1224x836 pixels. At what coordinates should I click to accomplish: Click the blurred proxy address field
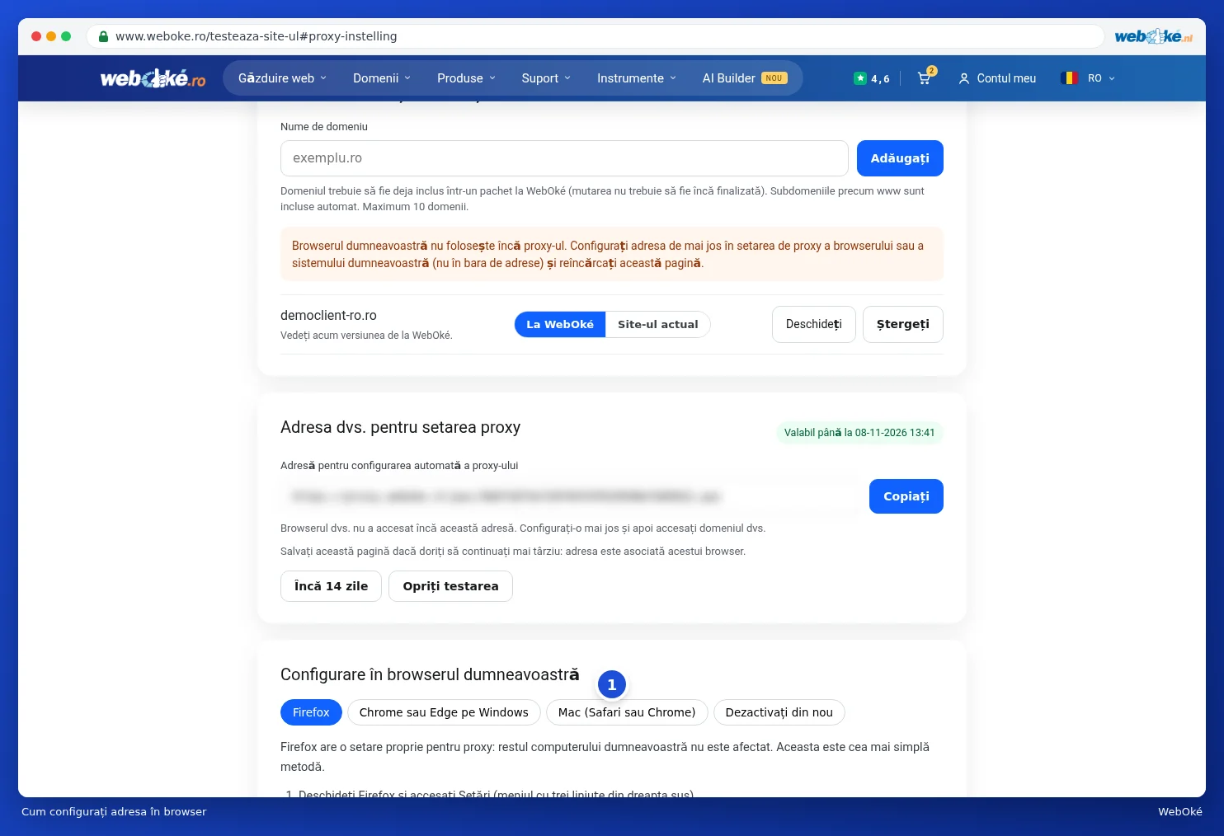[571, 496]
